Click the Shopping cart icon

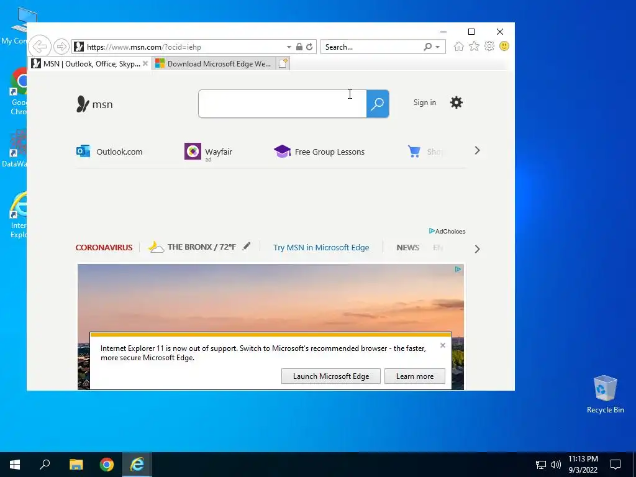[414, 152]
